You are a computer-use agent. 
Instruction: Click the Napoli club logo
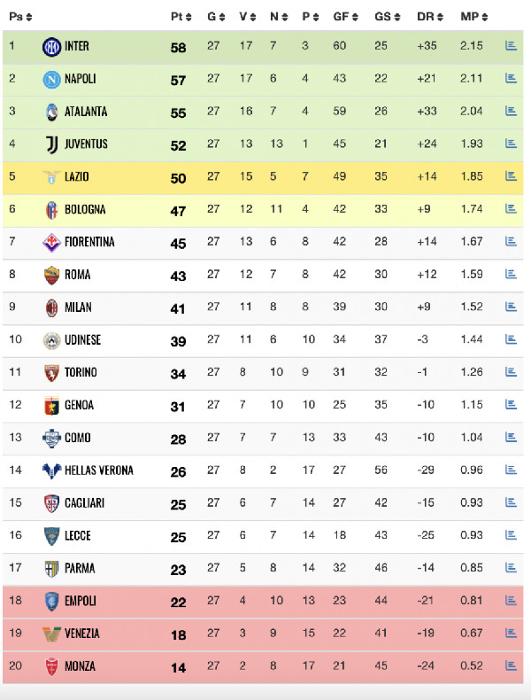point(51,79)
